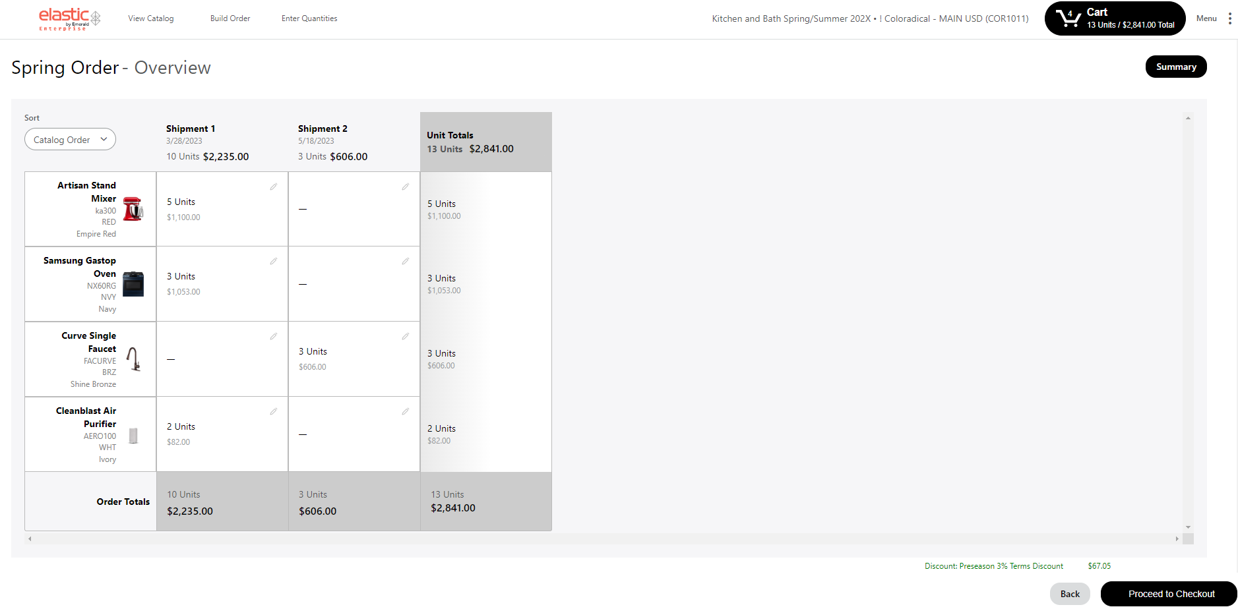This screenshot has height=607, width=1238.
Task: Click the Summary button
Action: tap(1175, 67)
